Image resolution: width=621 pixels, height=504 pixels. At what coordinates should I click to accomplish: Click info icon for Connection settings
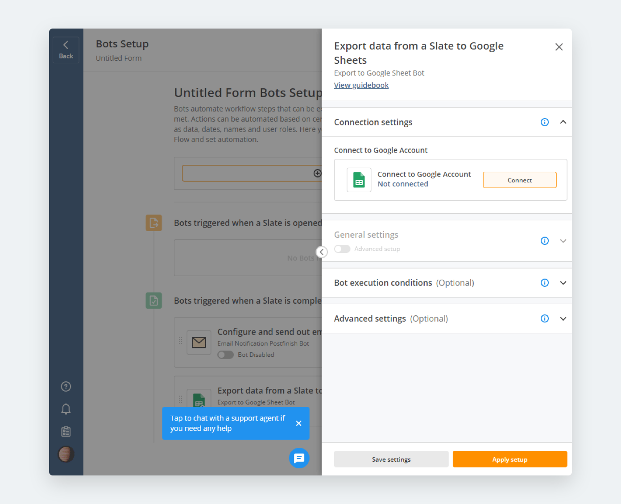coord(545,122)
